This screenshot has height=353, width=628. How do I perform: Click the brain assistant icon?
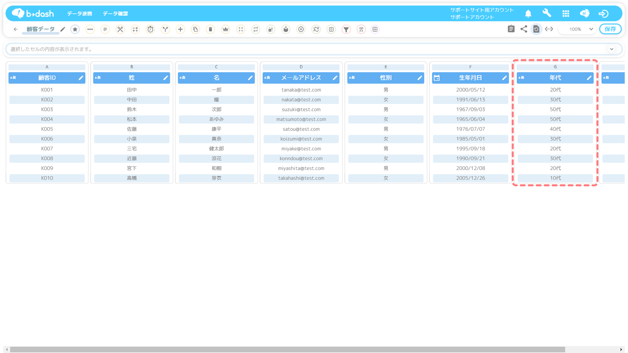585,13
